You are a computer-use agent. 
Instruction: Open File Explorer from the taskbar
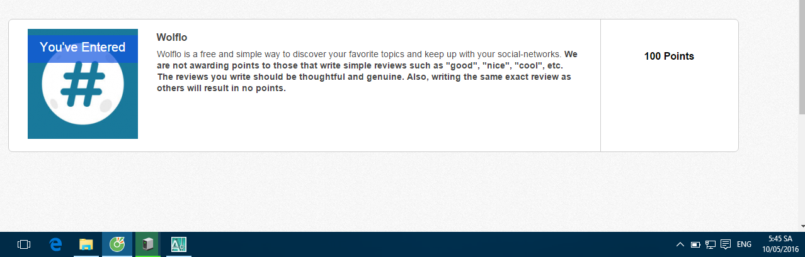click(x=86, y=244)
